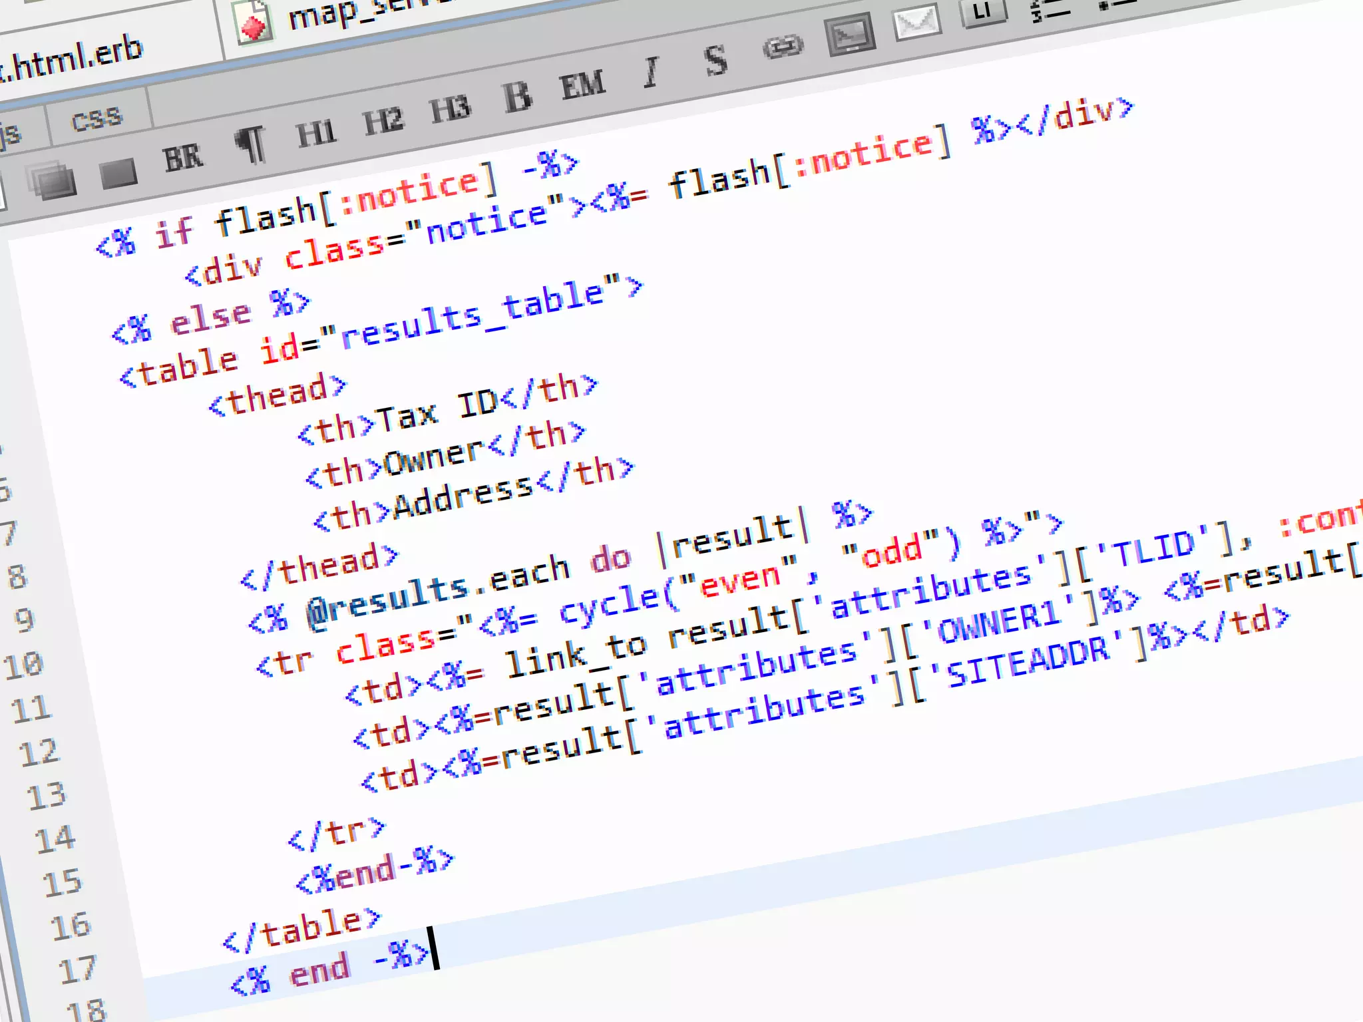Apply bold B formatting tag

(517, 96)
